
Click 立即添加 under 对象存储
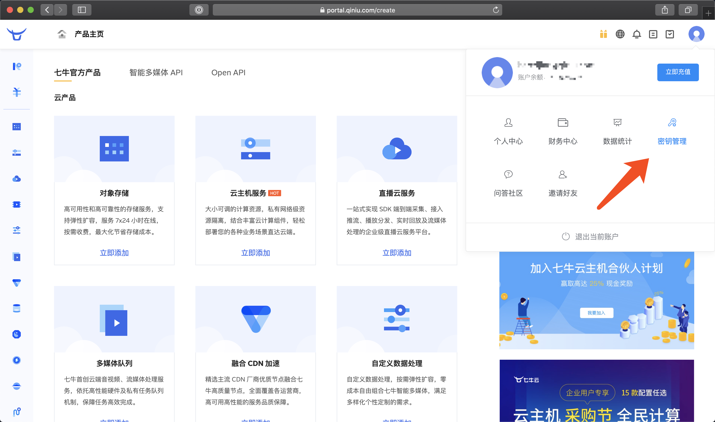click(114, 253)
